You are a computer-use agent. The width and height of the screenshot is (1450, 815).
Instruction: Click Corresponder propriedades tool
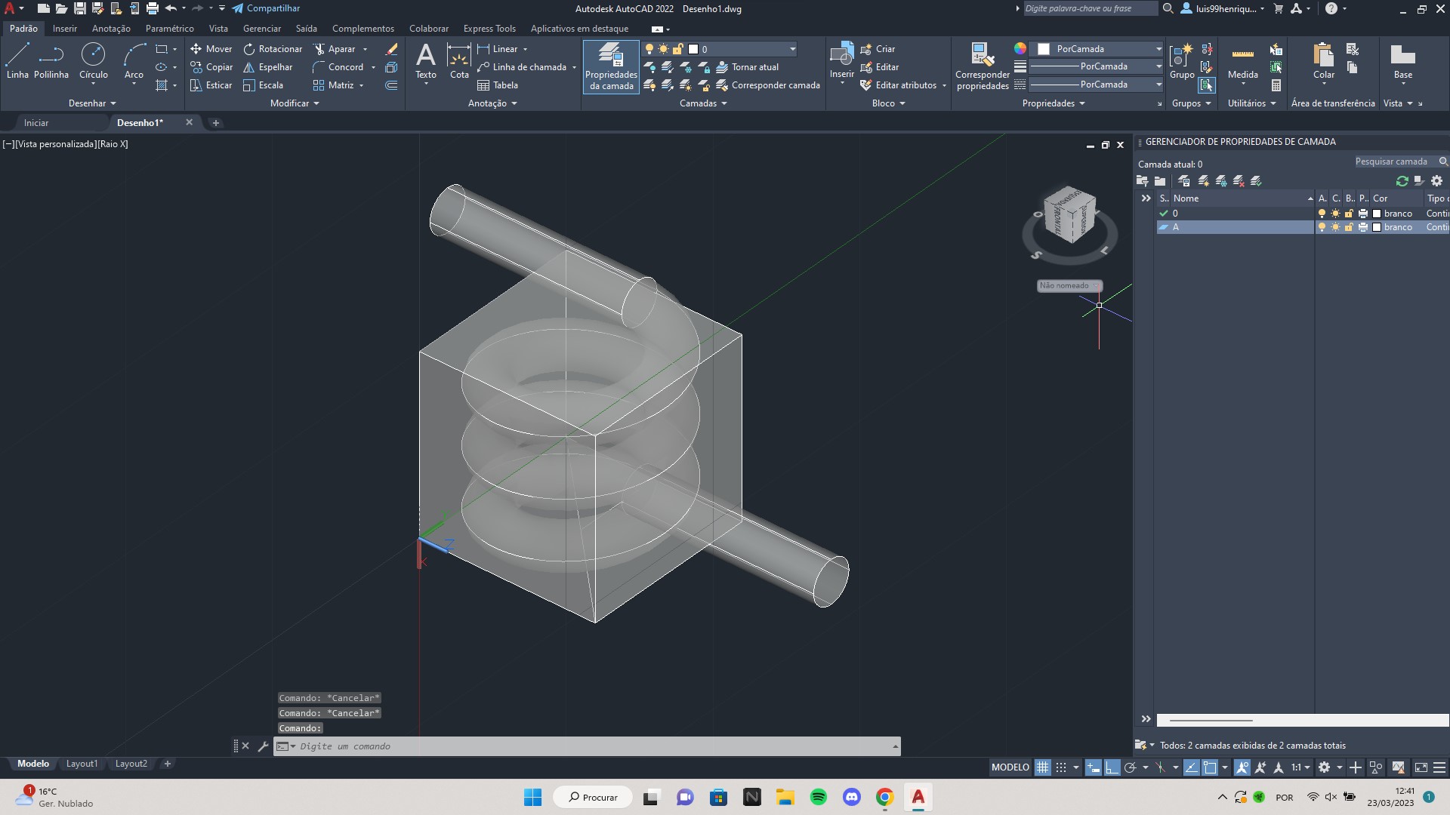pyautogui.click(x=982, y=67)
